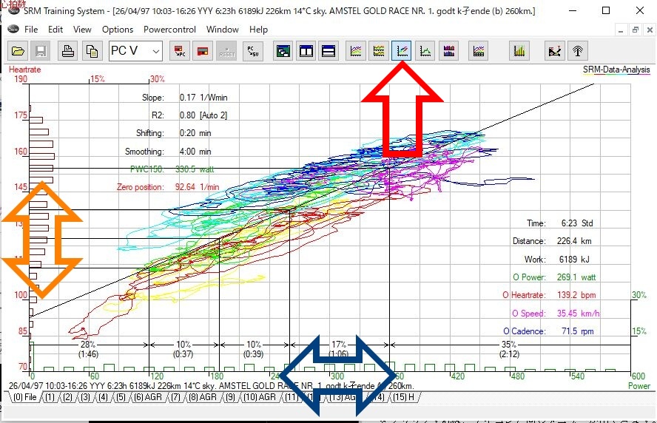Click the ergometer cyclist icon
Image resolution: width=657 pixels, height=423 pixels.
tap(555, 51)
